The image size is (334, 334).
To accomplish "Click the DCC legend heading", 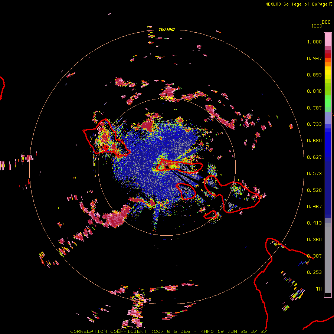I will click(326, 22).
